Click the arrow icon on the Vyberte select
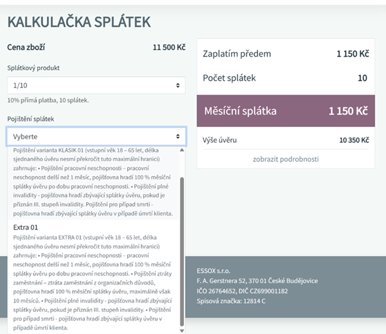 pos(178,136)
